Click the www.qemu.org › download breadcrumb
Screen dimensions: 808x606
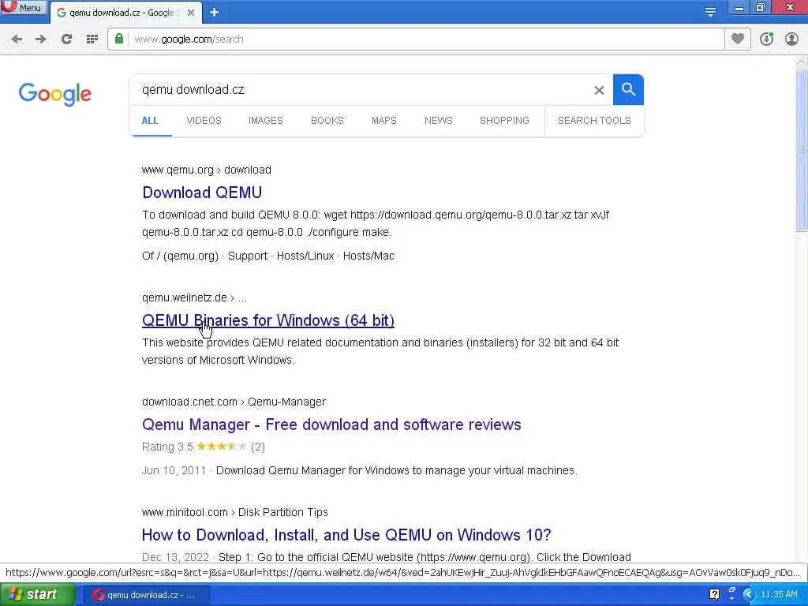(206, 170)
